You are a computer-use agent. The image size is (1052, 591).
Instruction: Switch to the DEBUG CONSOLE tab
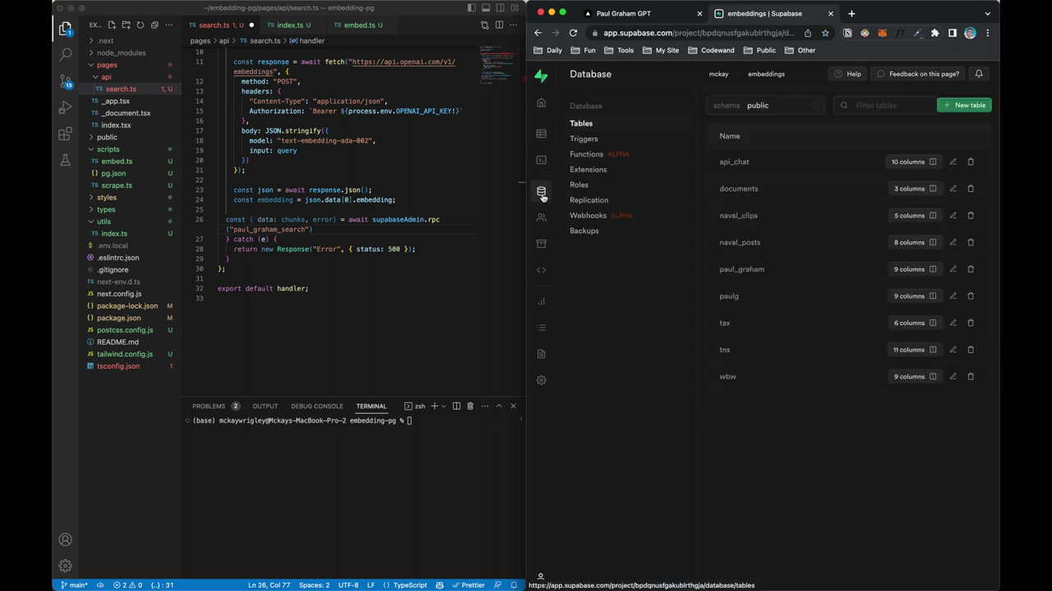316,406
